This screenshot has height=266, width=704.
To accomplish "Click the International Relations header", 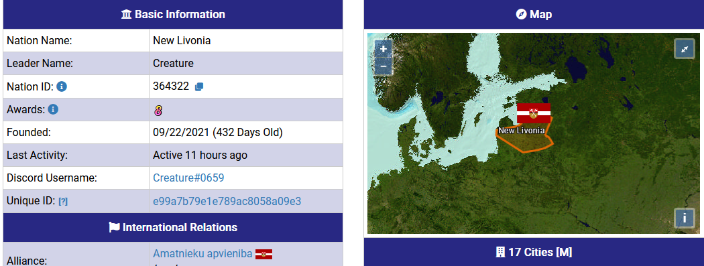I will pyautogui.click(x=173, y=227).
